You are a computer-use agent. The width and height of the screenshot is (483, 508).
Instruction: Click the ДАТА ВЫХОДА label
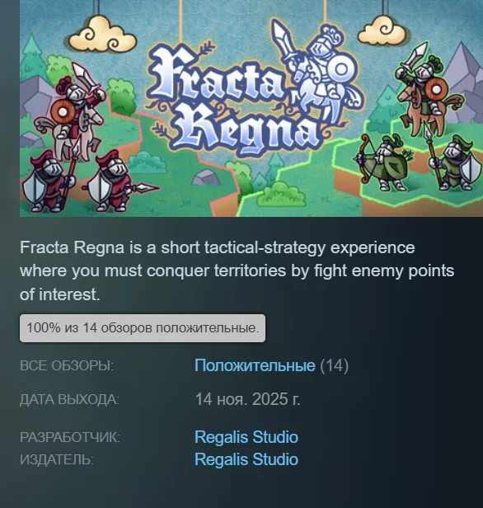(x=69, y=399)
